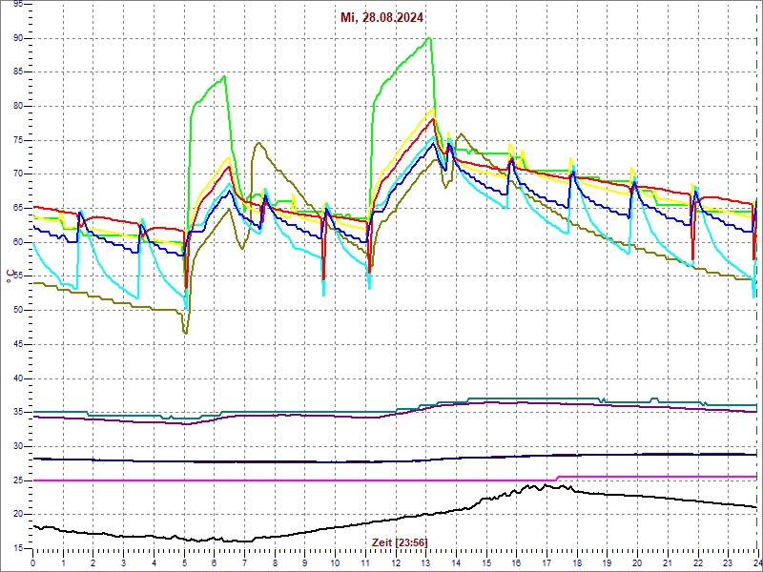The width and height of the screenshot is (763, 572).
Task: Select hour 17 on the time axis
Action: (x=546, y=562)
